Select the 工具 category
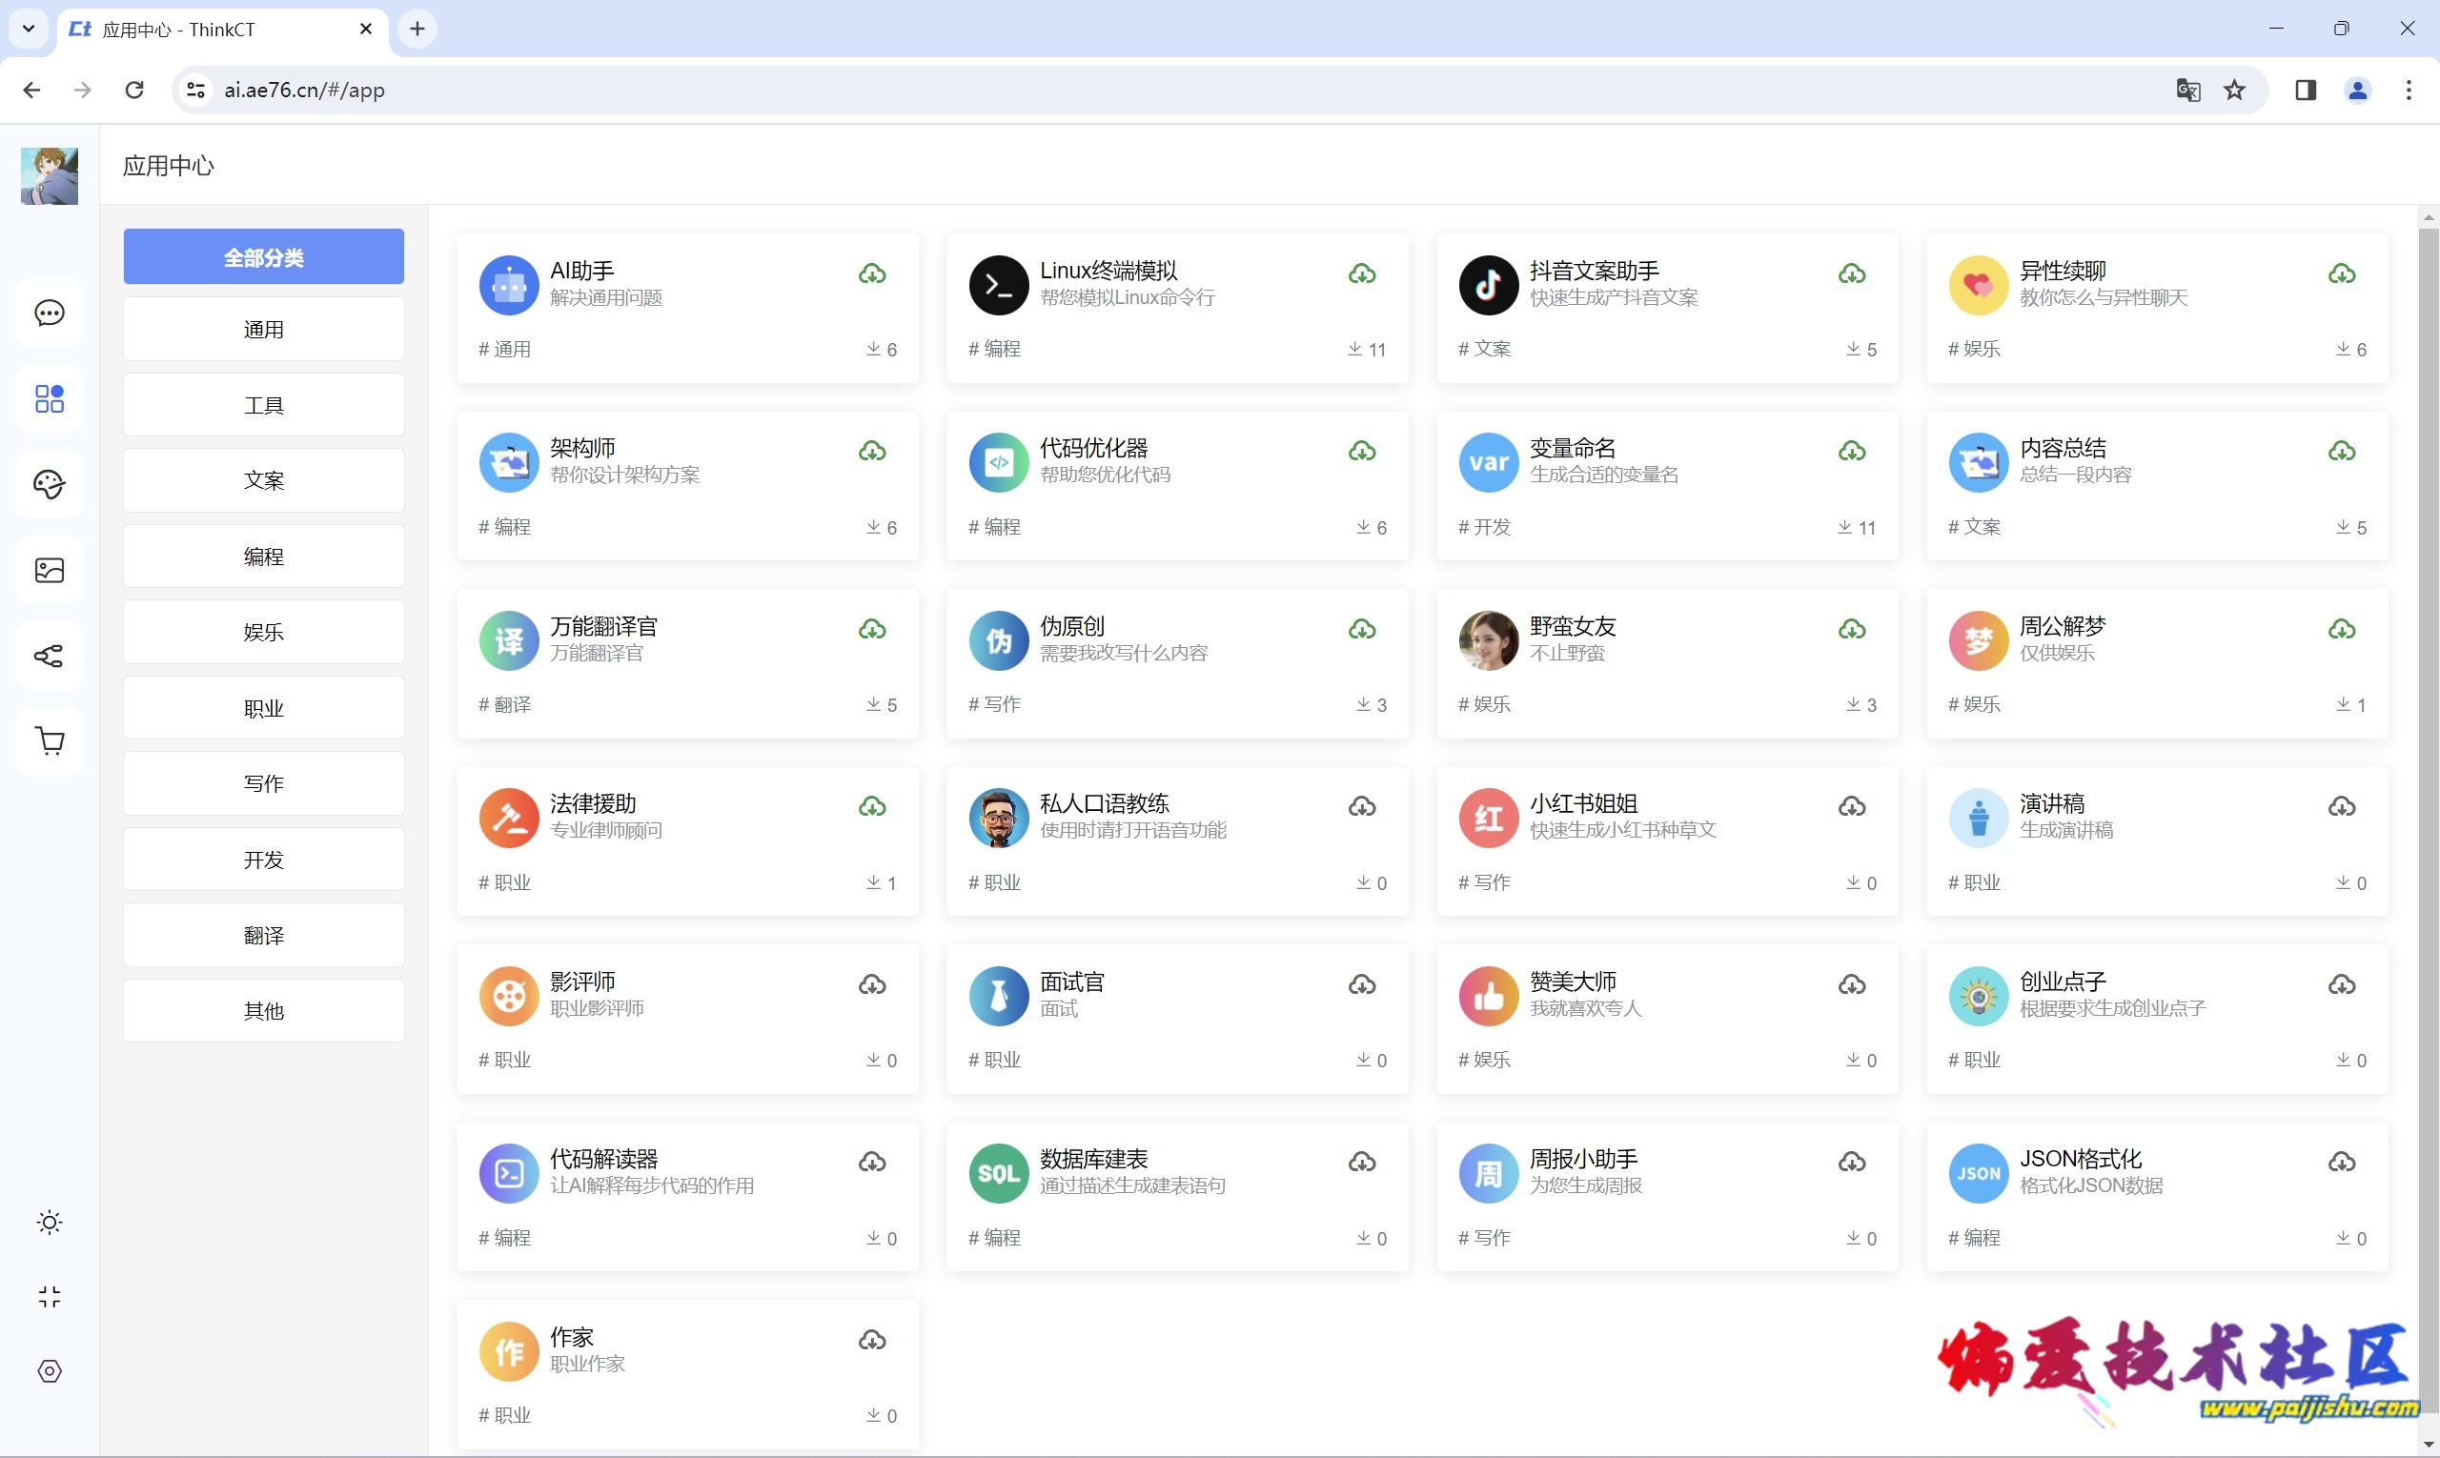Image resolution: width=2440 pixels, height=1458 pixels. (263, 405)
